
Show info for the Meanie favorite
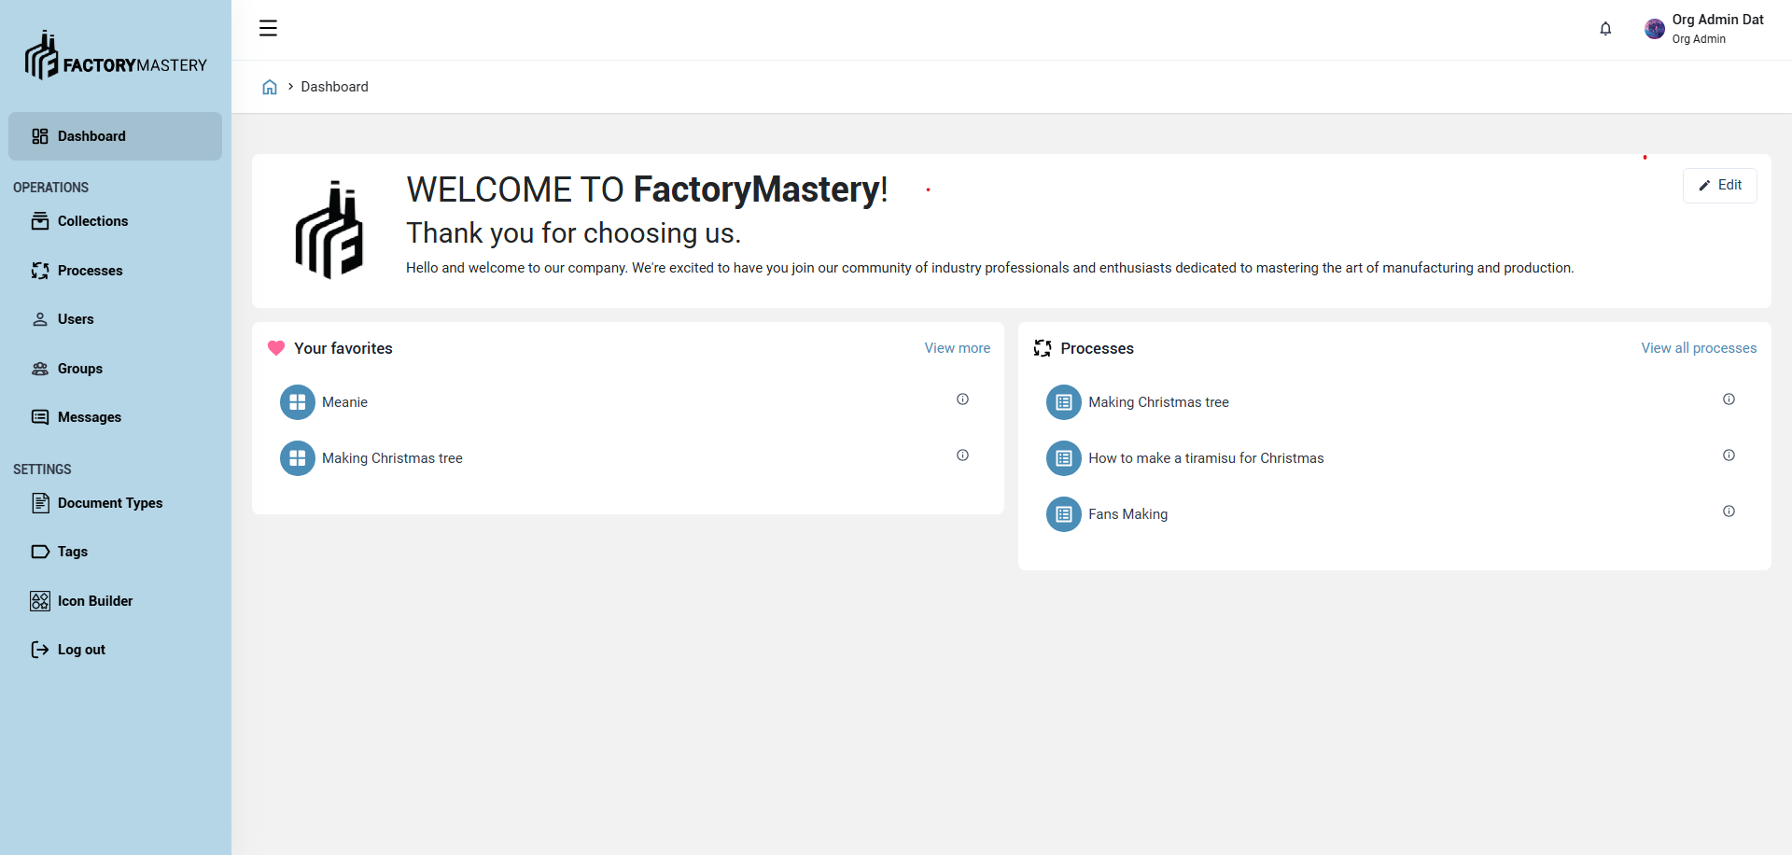pyautogui.click(x=962, y=399)
